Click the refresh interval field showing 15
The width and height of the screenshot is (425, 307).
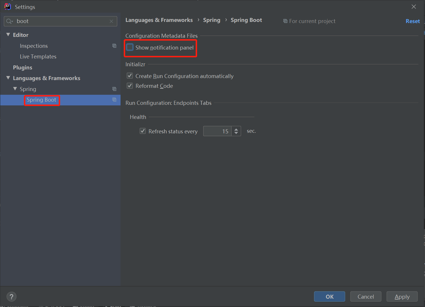tap(217, 131)
